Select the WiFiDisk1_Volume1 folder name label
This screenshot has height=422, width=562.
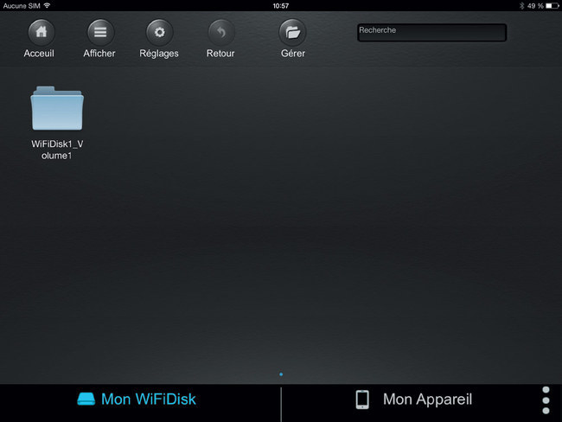[x=57, y=150]
